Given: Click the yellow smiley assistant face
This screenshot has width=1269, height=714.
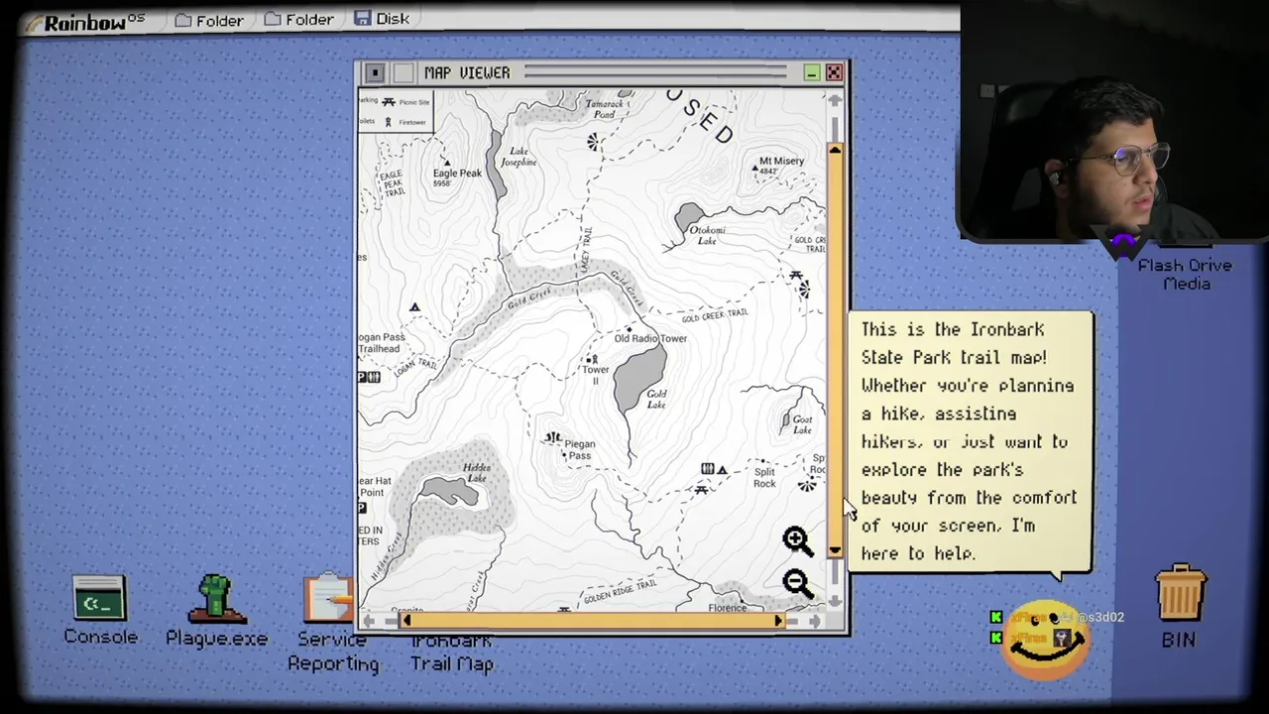Looking at the screenshot, I should coord(1046,640).
